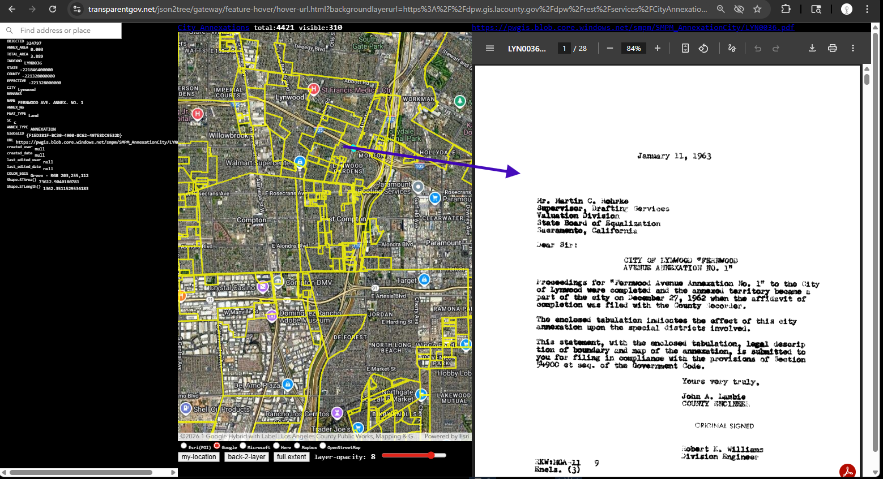This screenshot has width=883, height=479.
Task: Click the fit to page icon
Action: [x=685, y=49]
